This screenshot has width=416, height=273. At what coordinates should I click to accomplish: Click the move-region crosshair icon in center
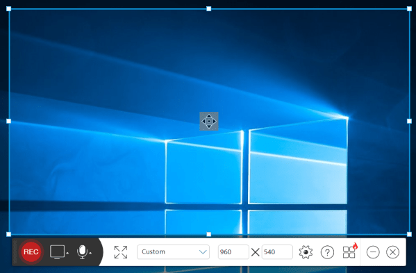(209, 122)
